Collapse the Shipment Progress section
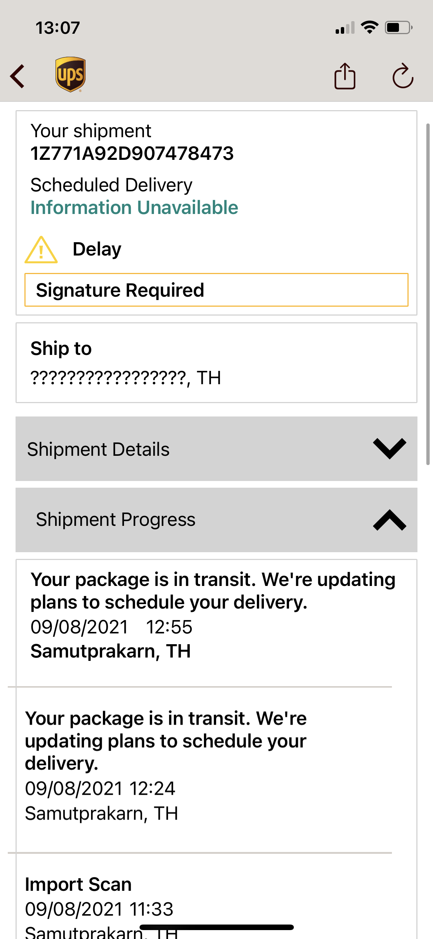This screenshot has height=939, width=433. [216, 520]
